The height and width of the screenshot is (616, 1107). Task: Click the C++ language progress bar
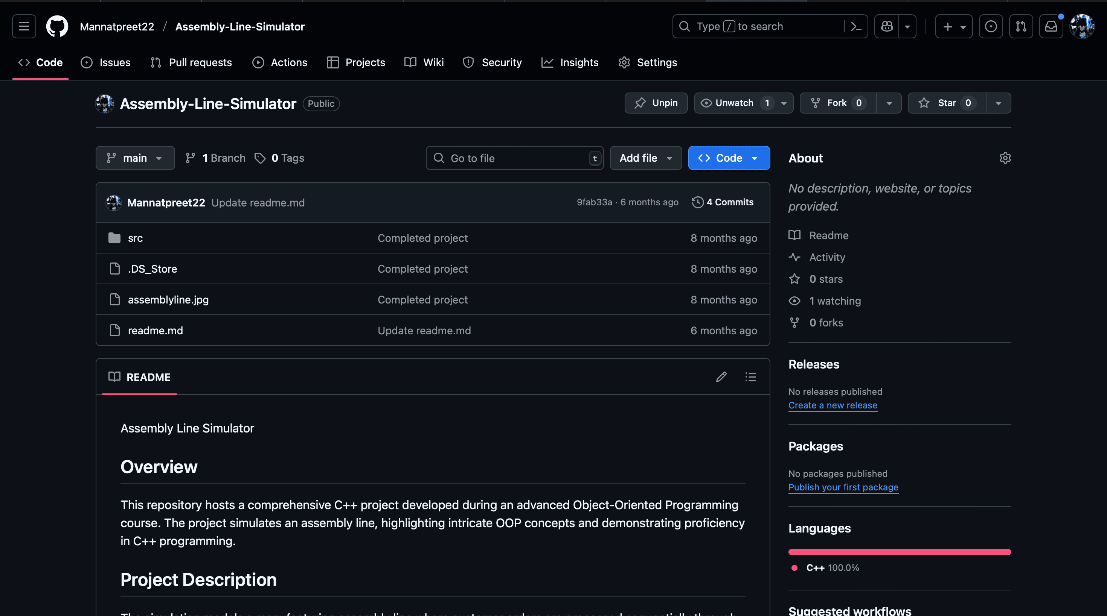point(900,552)
